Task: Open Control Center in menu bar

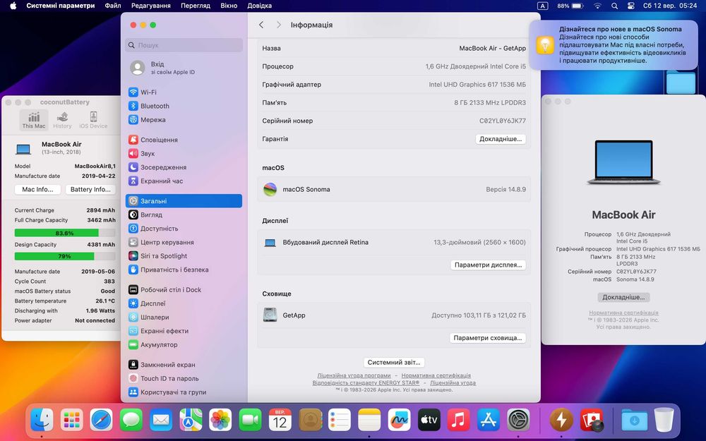Action: coord(630,6)
